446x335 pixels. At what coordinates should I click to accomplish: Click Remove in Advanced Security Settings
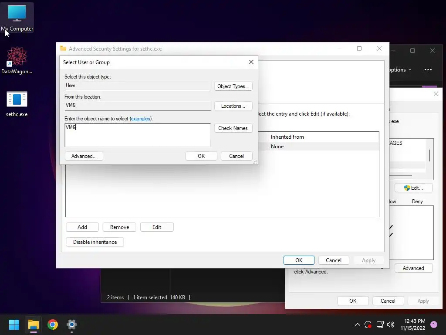point(119,227)
